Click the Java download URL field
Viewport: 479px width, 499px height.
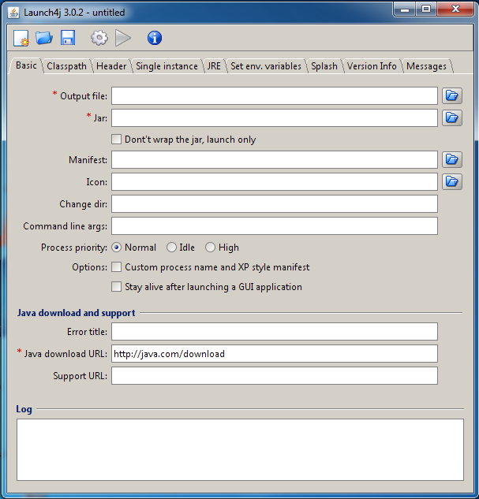275,354
